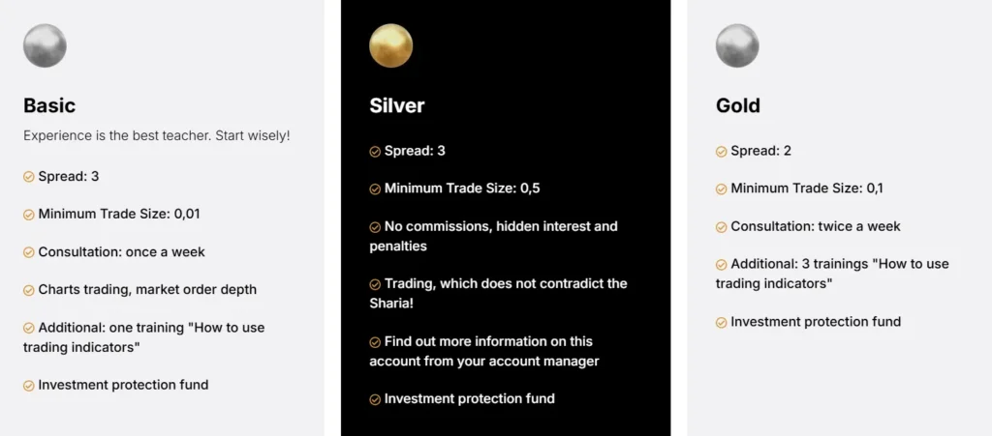Image resolution: width=992 pixels, height=436 pixels.
Task: Click checkmark icon beside Consultation: once a week
Action: point(29,252)
